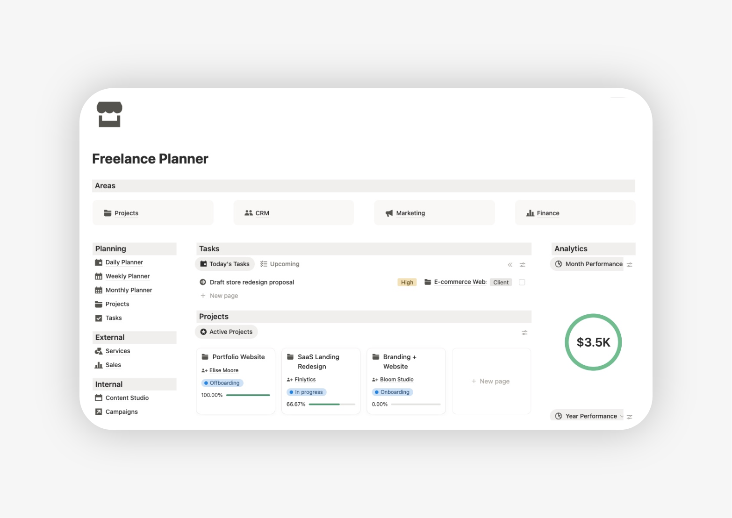Click New page under Today's Tasks
Screen dimensions: 732x518
coord(219,295)
